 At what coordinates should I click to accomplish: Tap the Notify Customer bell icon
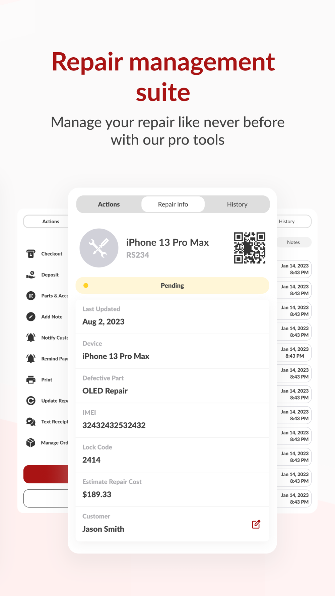coord(31,338)
